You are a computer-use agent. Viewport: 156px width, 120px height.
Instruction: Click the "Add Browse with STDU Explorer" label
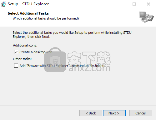coord(62,66)
